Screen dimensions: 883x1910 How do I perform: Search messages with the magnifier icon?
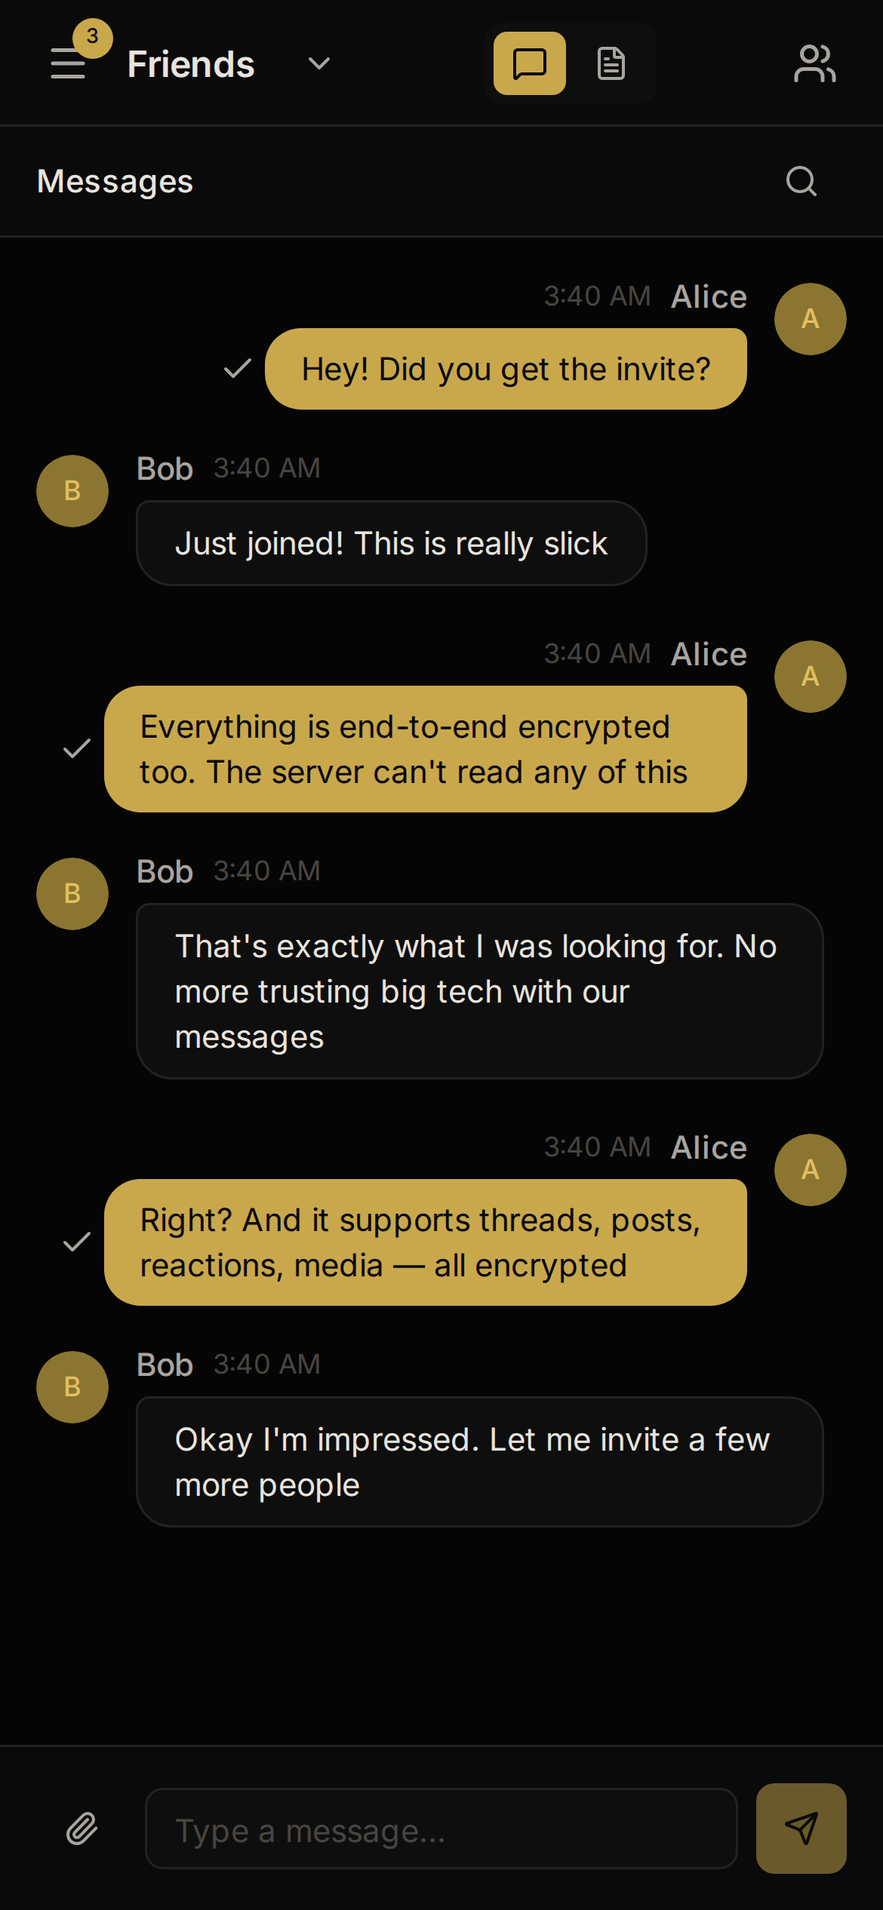pyautogui.click(x=801, y=181)
